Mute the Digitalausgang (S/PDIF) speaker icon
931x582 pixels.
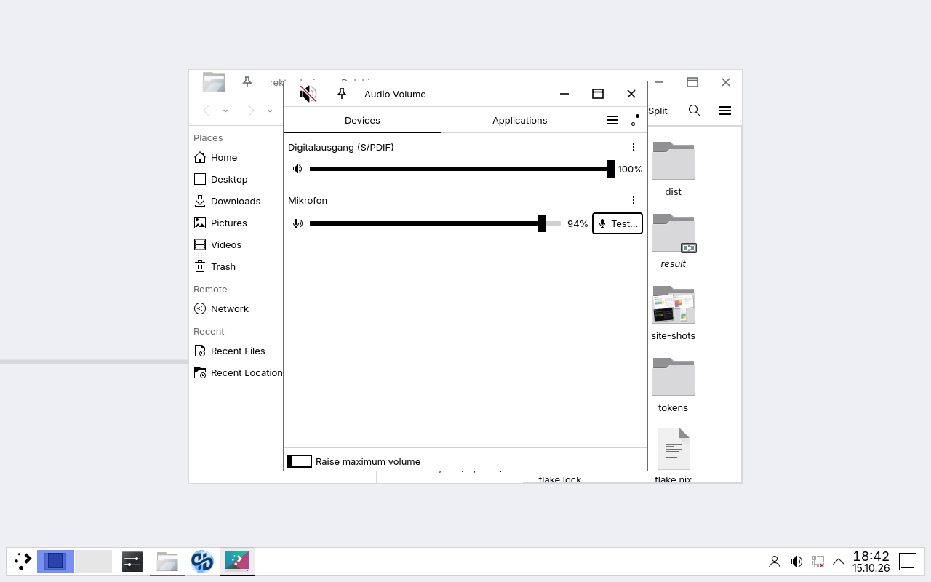pos(297,169)
